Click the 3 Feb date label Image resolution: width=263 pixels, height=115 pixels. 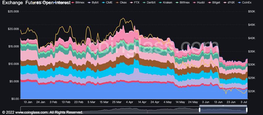(x=53, y=102)
